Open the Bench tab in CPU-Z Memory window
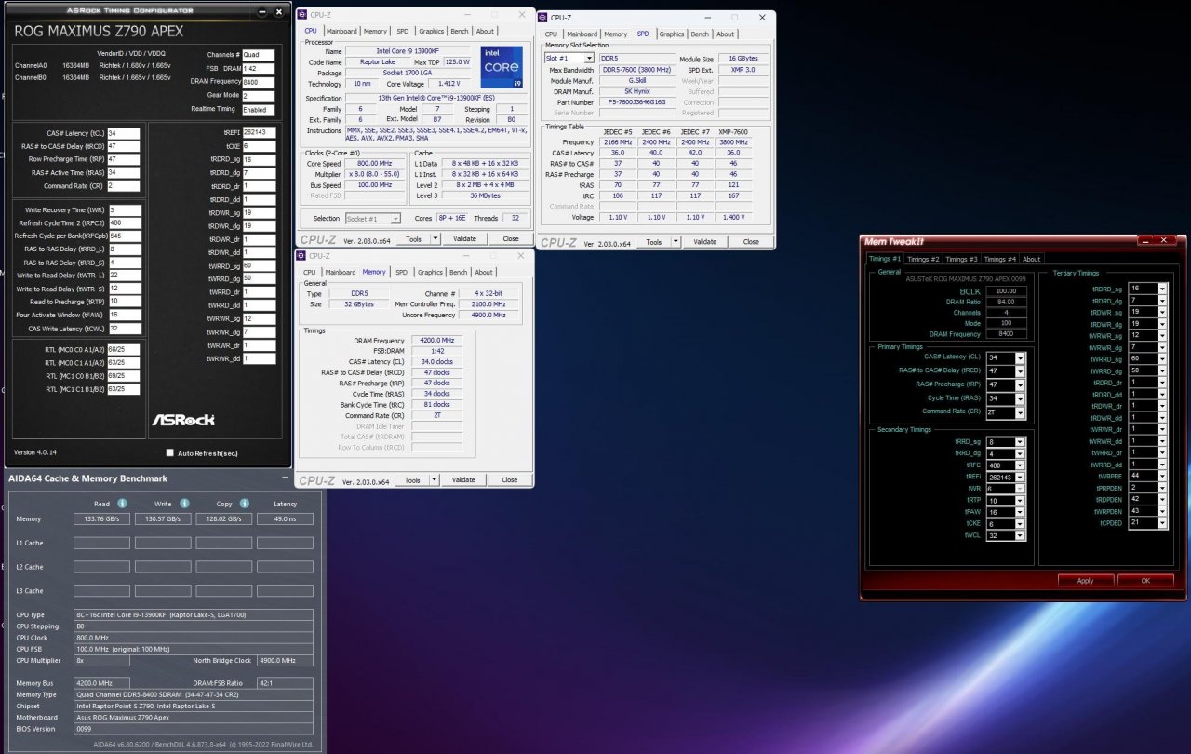This screenshot has width=1191, height=754. coord(458,273)
